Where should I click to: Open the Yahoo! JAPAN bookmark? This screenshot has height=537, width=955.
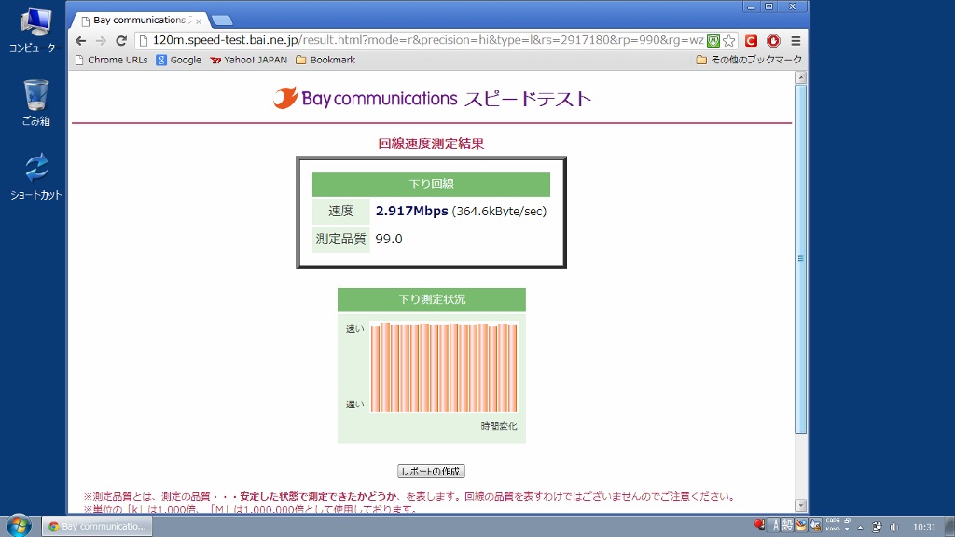pos(249,60)
